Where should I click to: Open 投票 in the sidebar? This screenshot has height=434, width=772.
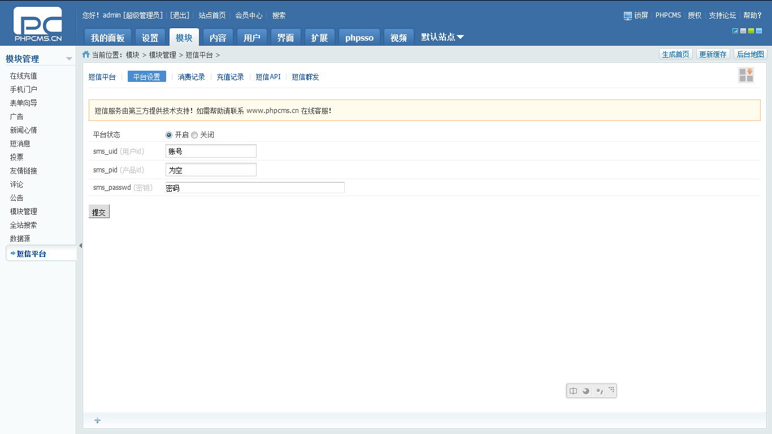pos(17,157)
